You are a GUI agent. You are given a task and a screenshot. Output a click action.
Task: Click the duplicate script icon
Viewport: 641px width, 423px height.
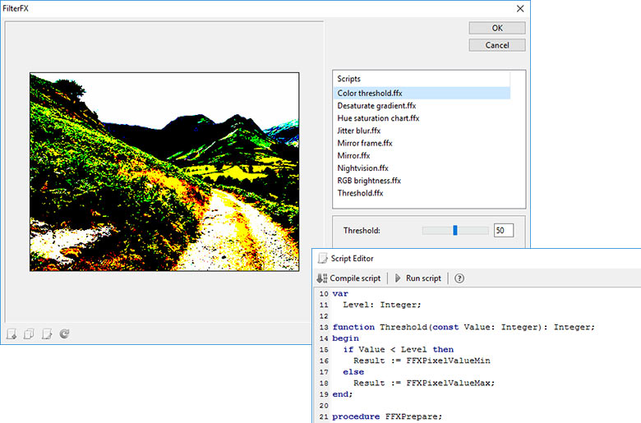29,334
